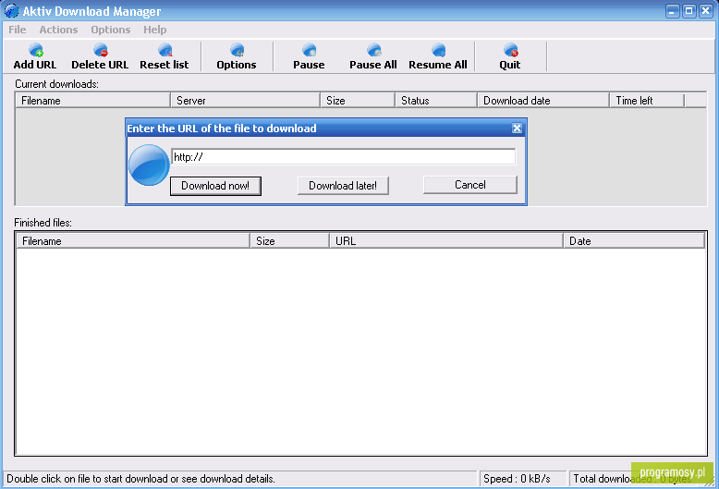
Task: Click the Pause toolbar icon
Action: coord(309,56)
